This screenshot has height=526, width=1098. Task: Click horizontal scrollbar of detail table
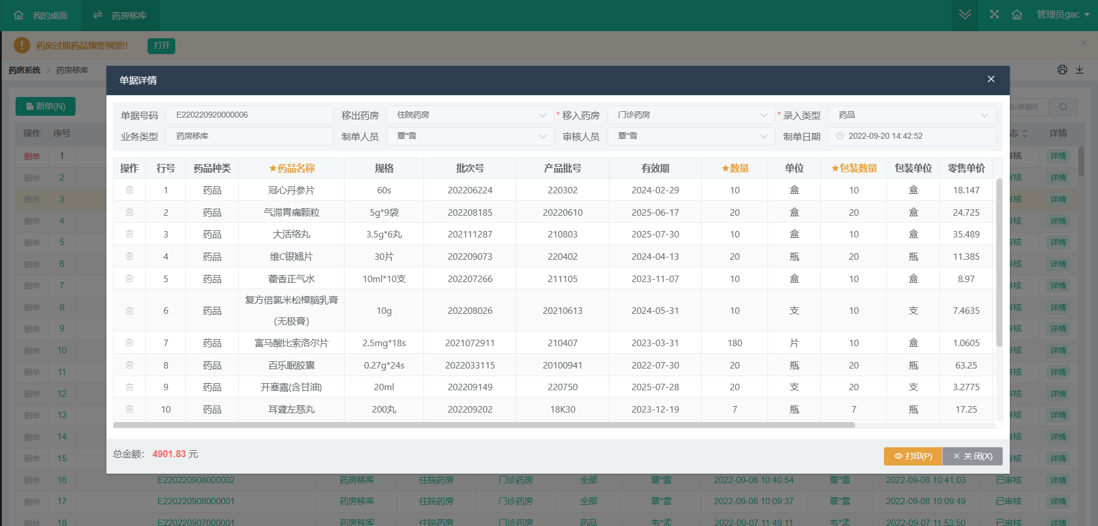click(484, 425)
